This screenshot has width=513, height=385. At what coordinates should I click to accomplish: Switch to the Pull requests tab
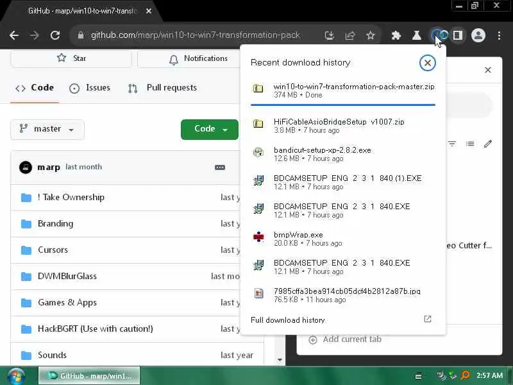pos(163,88)
